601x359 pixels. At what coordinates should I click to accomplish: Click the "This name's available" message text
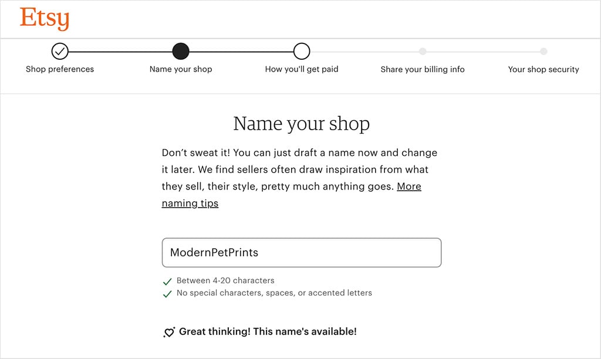click(x=268, y=331)
